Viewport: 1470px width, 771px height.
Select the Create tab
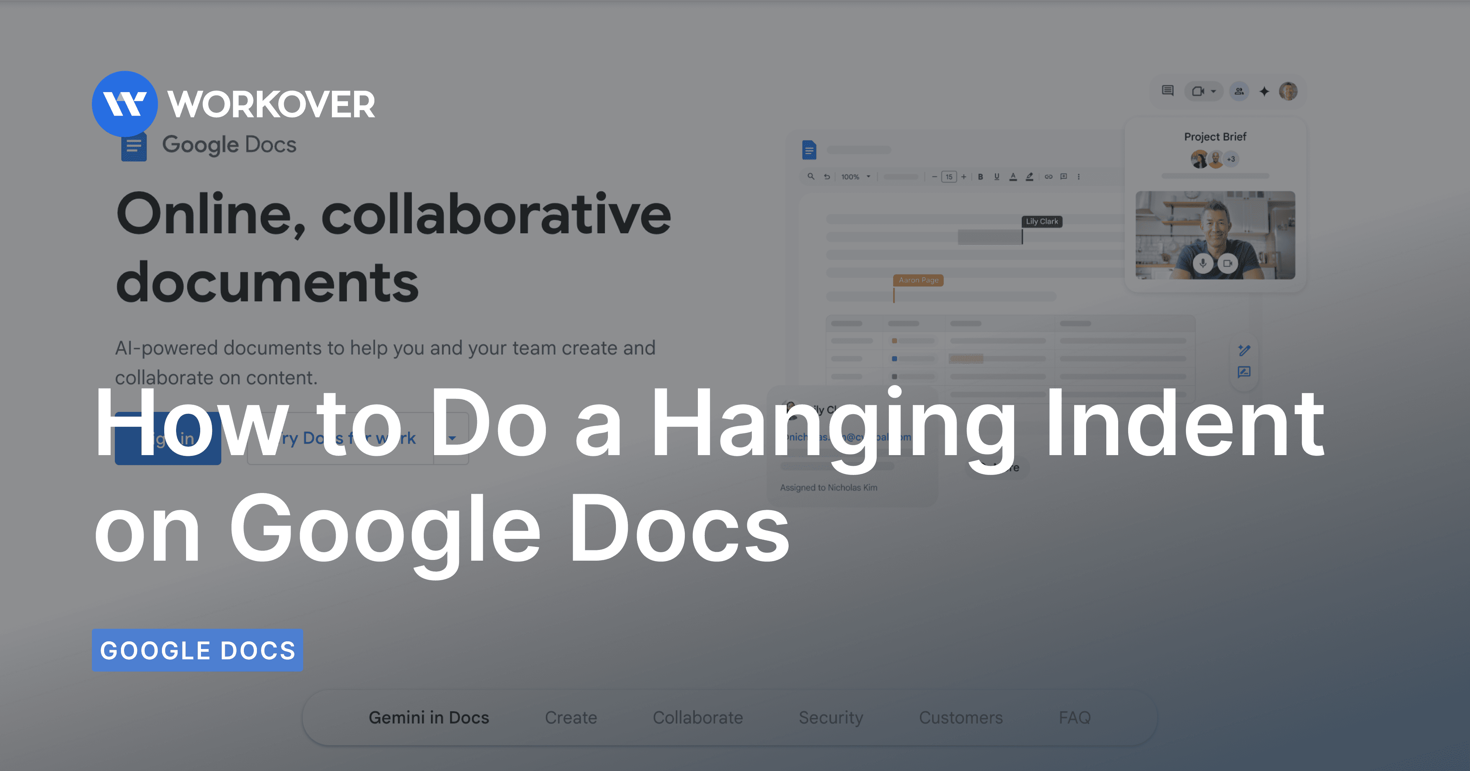click(571, 717)
